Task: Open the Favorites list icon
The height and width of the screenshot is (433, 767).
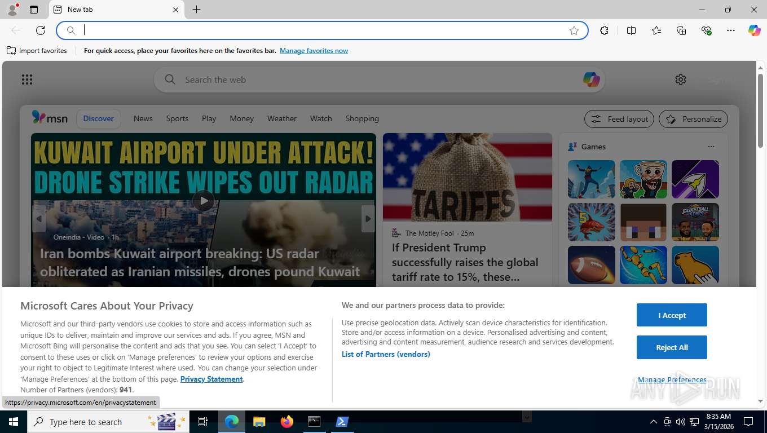Action: point(656,30)
